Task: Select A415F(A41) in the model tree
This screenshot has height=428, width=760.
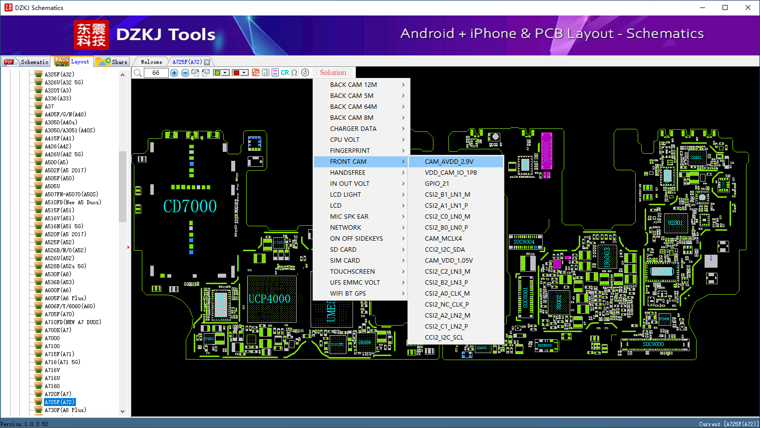Action: point(59,138)
